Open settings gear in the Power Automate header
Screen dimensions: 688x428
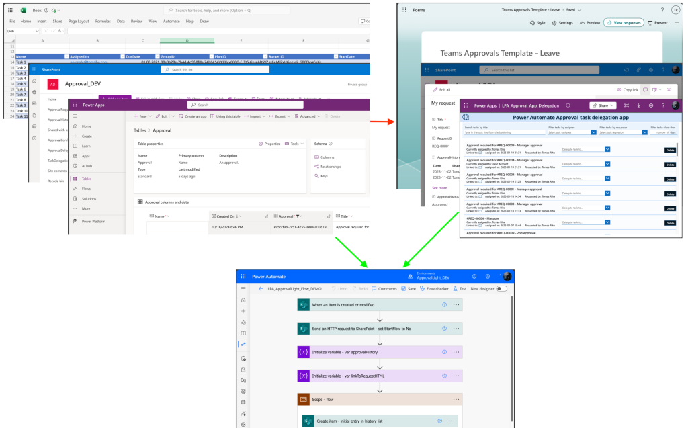(x=488, y=277)
